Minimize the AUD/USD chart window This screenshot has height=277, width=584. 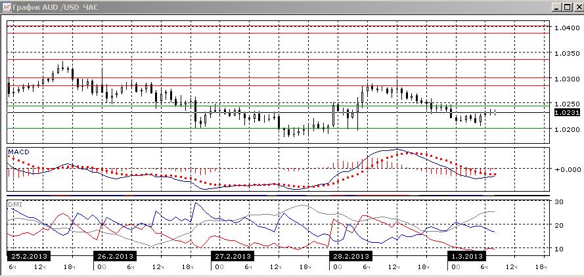(x=557, y=7)
